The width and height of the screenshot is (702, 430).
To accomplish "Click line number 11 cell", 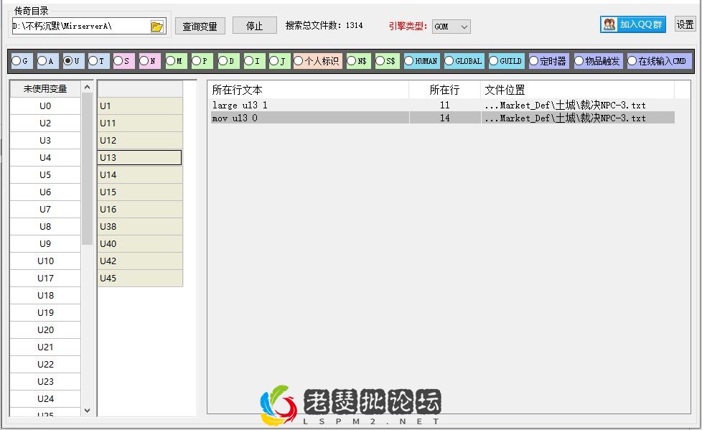I will [x=444, y=106].
